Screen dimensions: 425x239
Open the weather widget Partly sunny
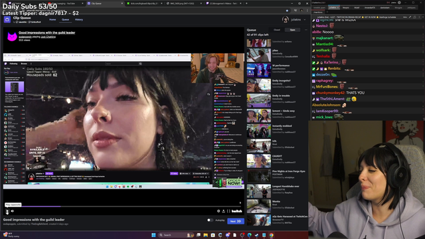click(11, 234)
